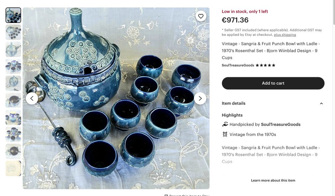The height and width of the screenshot is (196, 335).
Task: Open SoulTreasureGoods link in Highlights
Action: click(281, 124)
